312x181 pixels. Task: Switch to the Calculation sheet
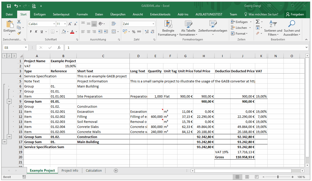[94, 171]
